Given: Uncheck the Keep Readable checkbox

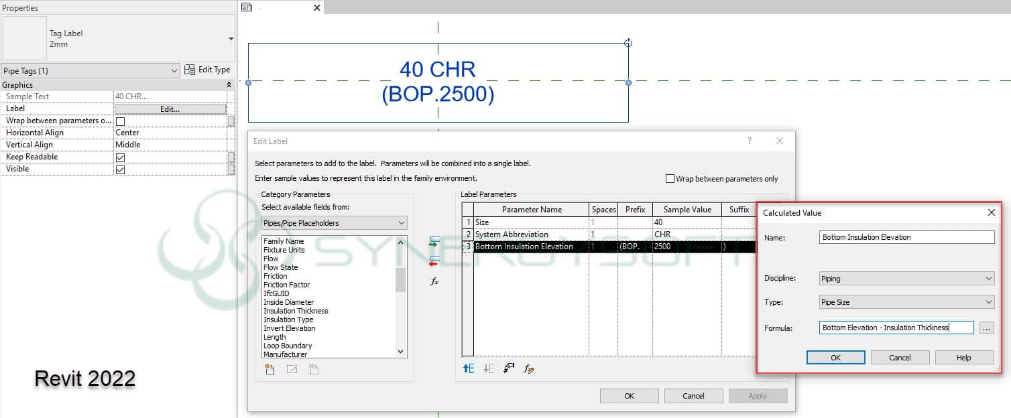Looking at the screenshot, I should pos(120,157).
